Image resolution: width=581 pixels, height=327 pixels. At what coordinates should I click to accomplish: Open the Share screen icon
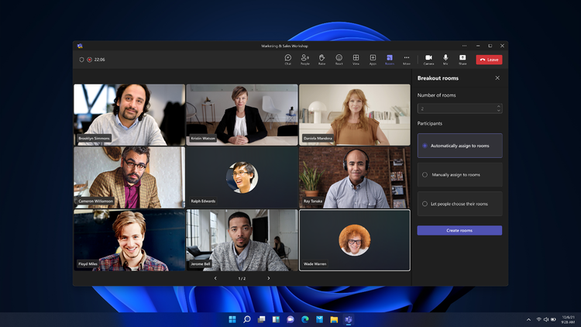click(462, 60)
